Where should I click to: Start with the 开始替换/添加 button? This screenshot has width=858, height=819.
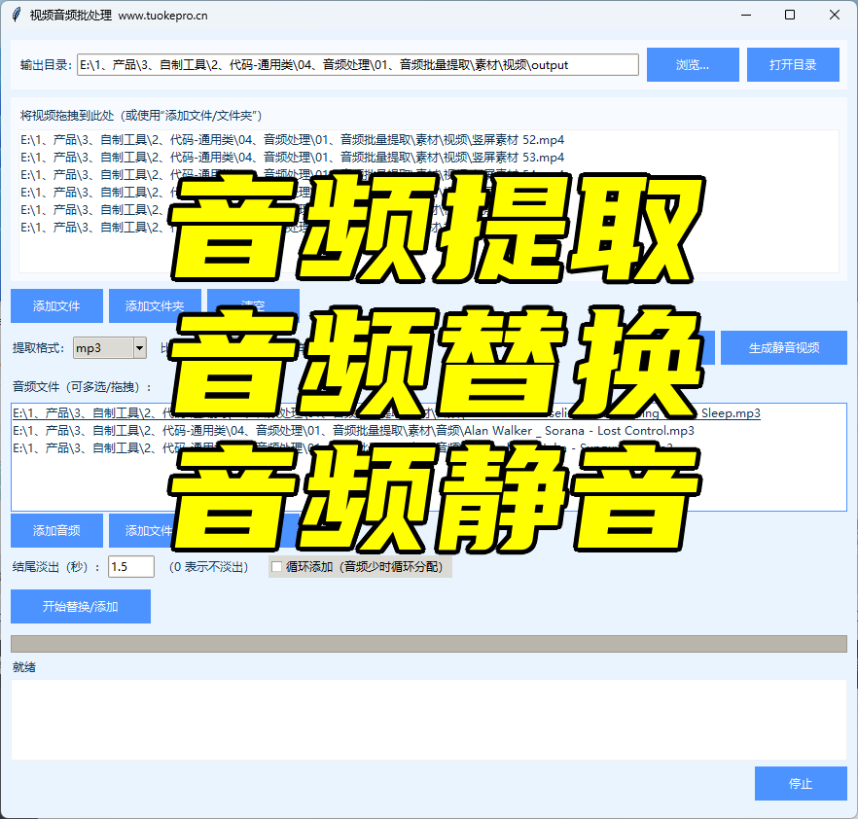pos(81,606)
